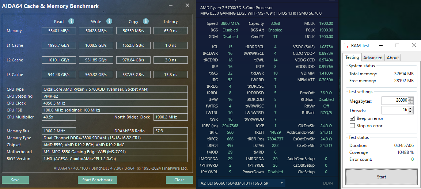
Task: Click the CPU Multiplier field 40.5x
Action: point(58,117)
